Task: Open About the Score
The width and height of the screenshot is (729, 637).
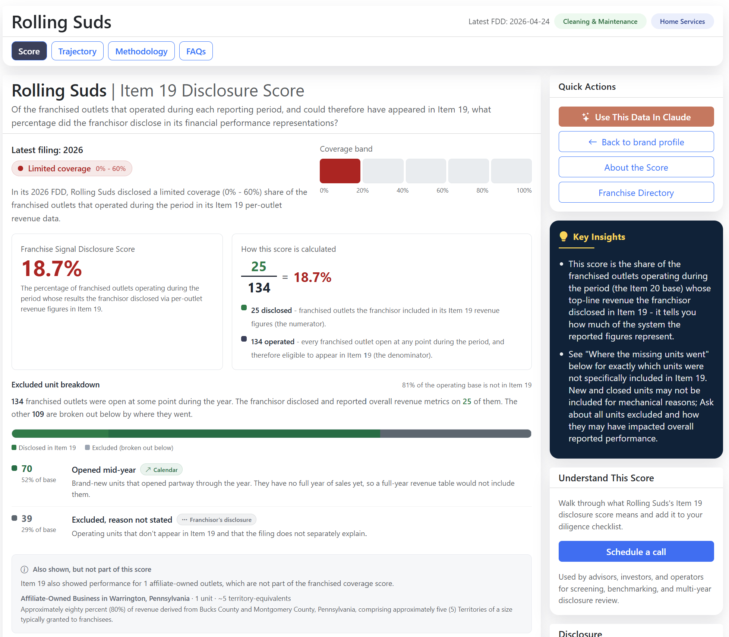Action: point(636,167)
